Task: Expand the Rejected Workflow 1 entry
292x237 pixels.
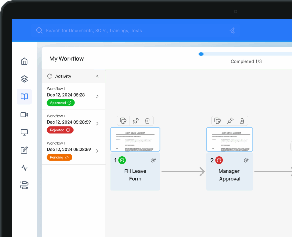Action: (97, 124)
